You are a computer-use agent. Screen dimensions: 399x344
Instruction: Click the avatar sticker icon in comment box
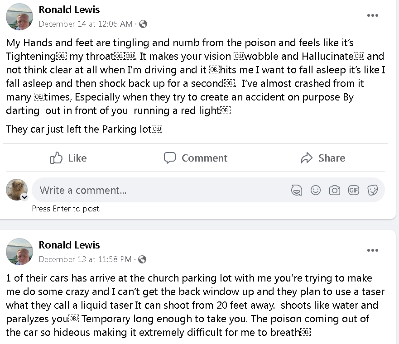(297, 190)
